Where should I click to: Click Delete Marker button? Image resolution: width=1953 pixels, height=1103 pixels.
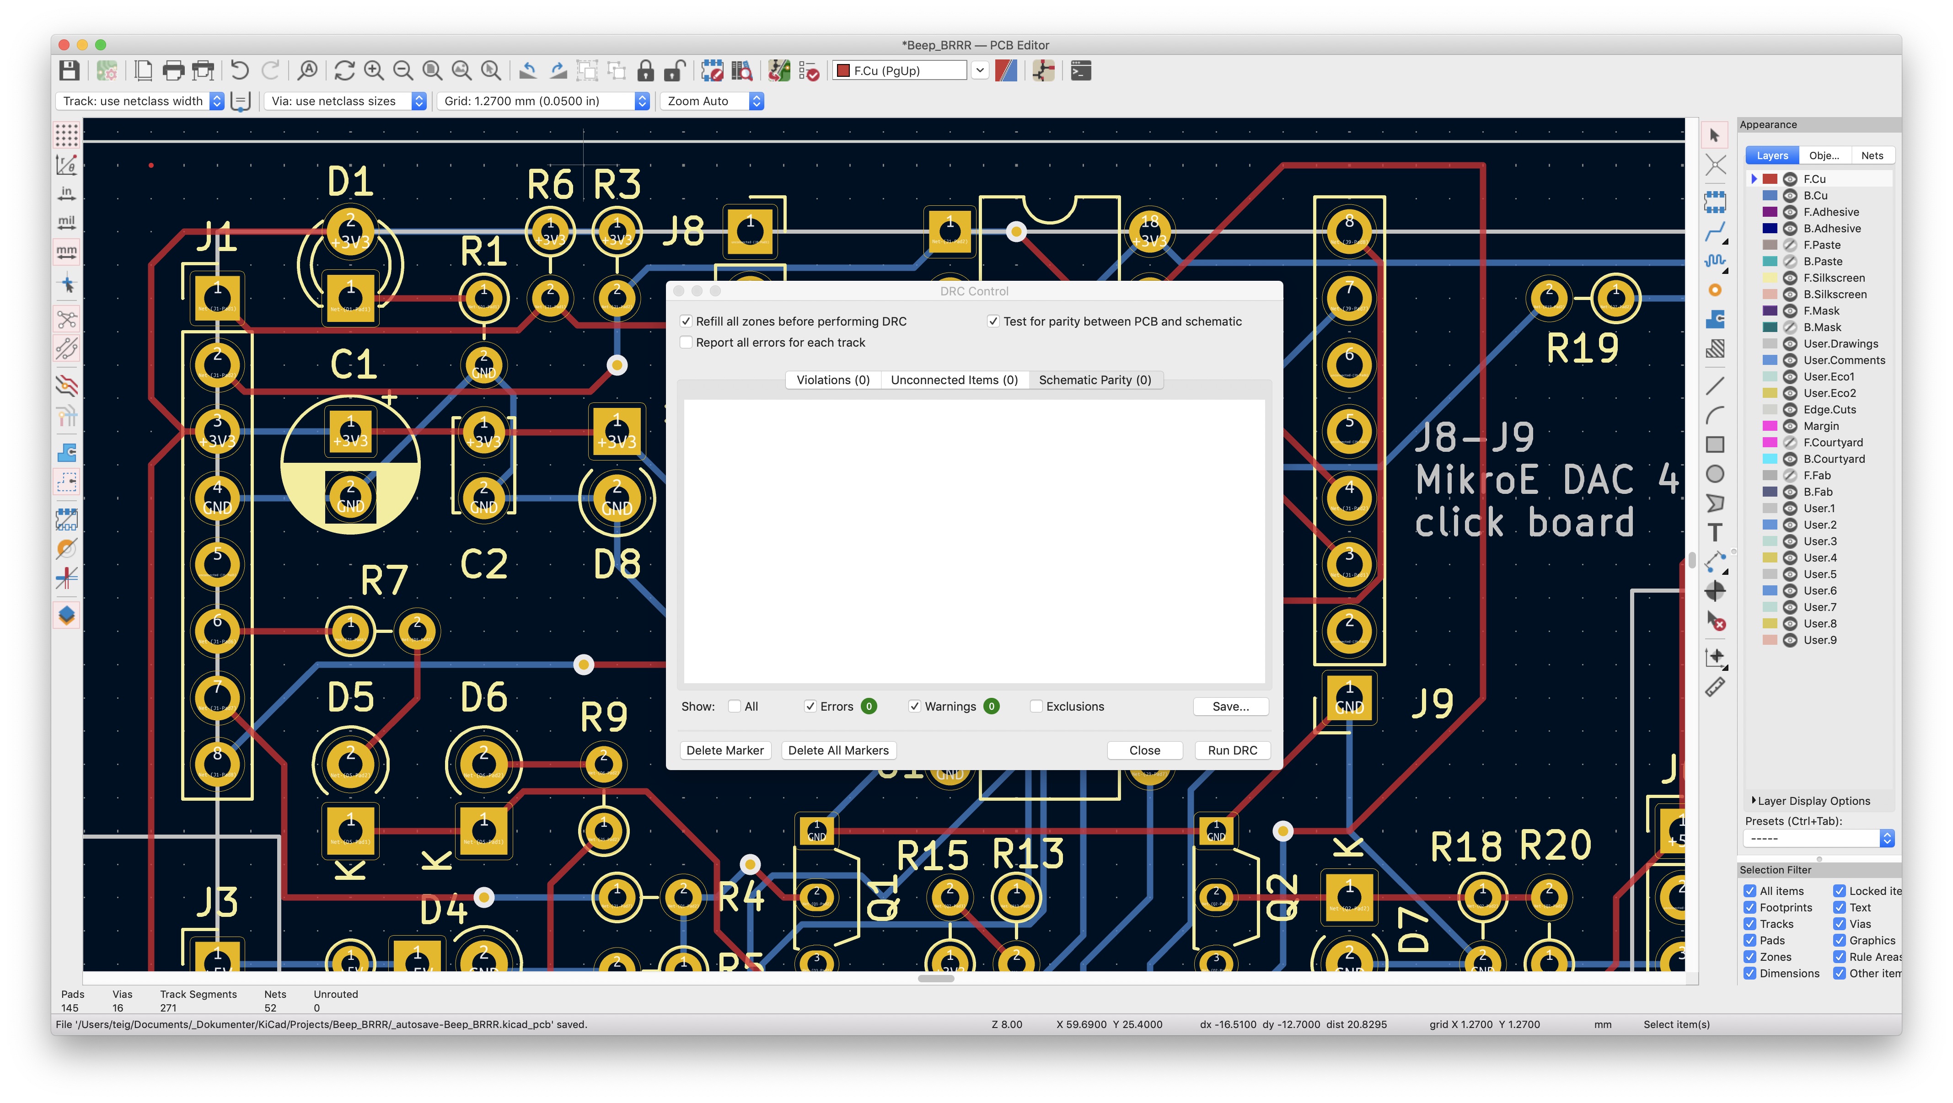[725, 750]
